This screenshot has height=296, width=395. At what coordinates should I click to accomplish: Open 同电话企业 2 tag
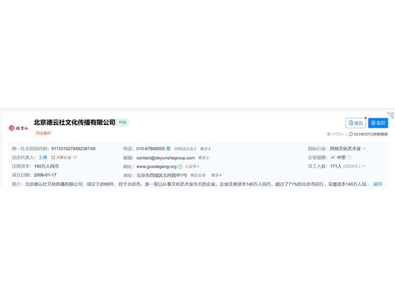(x=185, y=149)
